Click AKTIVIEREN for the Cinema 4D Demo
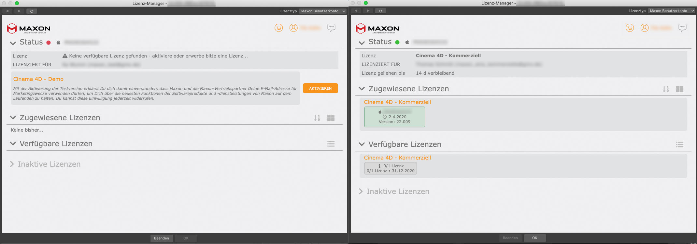Screen dimensions: 697x244 (x=320, y=88)
